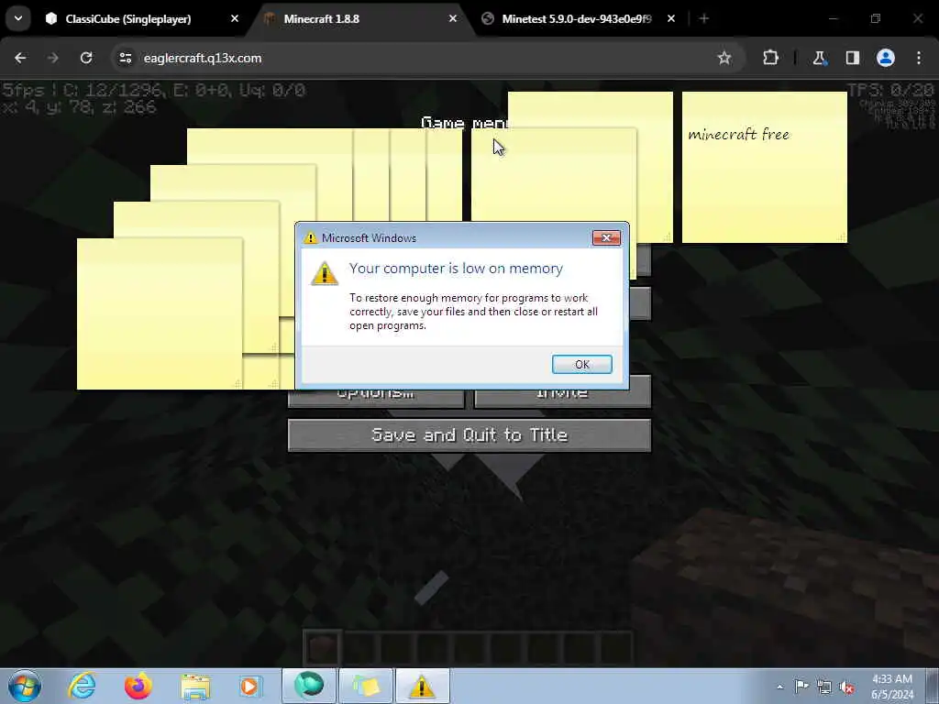Viewport: 939px width, 704px height.
Task: Select the warning dialog taskbar button
Action: click(x=422, y=686)
